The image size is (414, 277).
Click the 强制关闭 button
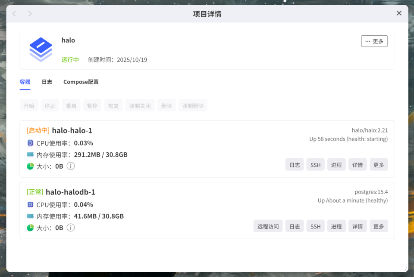click(140, 105)
